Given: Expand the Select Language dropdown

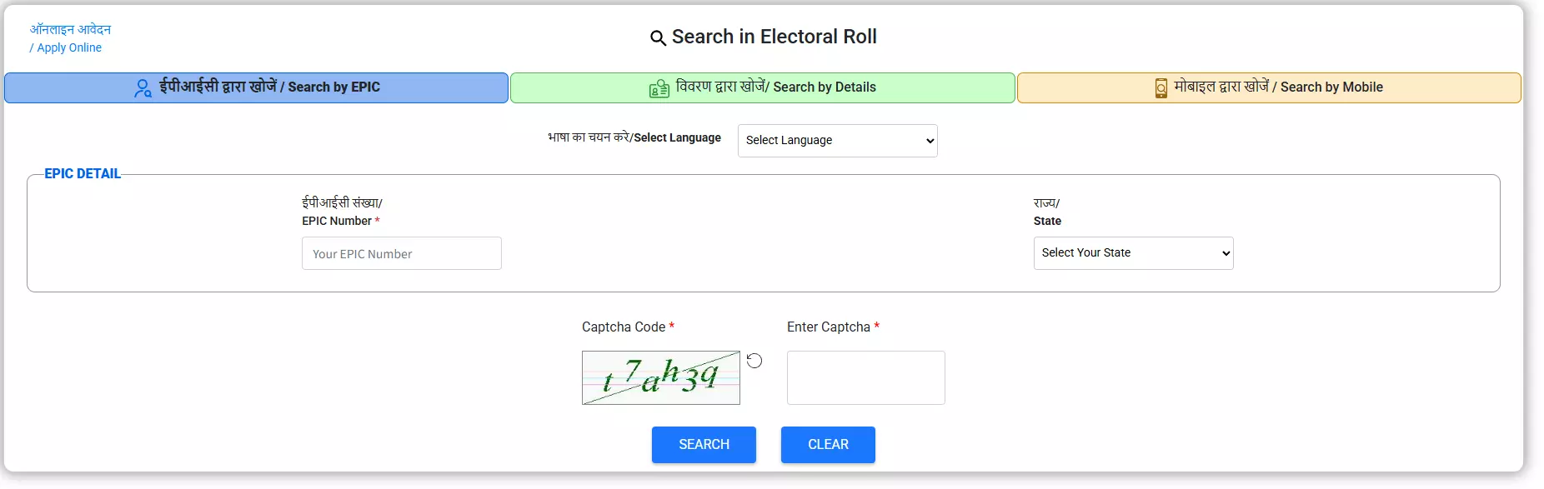Looking at the screenshot, I should point(837,141).
